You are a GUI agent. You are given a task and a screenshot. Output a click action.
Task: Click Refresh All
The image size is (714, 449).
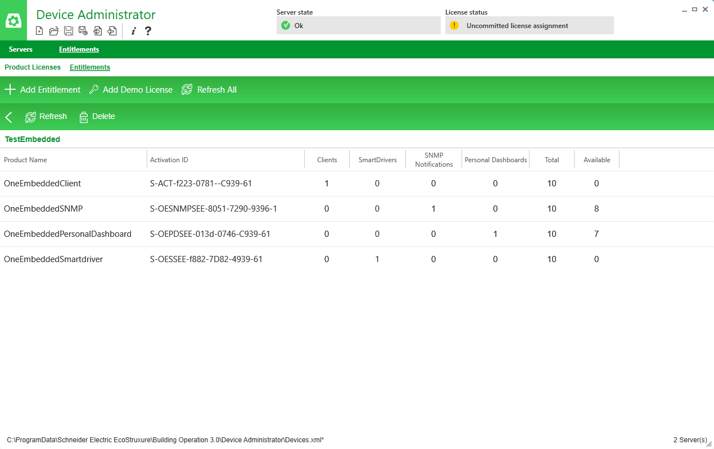point(209,90)
